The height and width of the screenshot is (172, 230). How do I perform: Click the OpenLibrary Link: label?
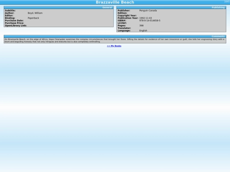[16, 25]
